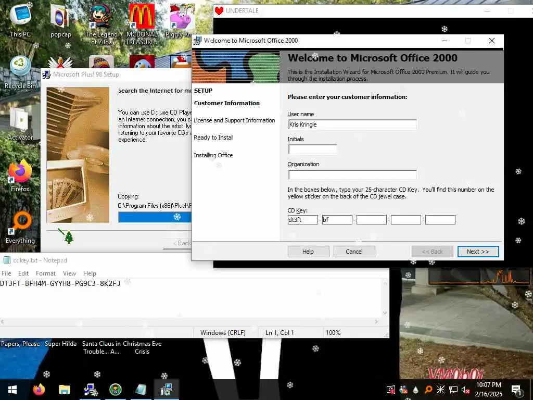Image resolution: width=533 pixels, height=400 pixels.
Task: Click the third CD Key box
Action: coord(372,220)
